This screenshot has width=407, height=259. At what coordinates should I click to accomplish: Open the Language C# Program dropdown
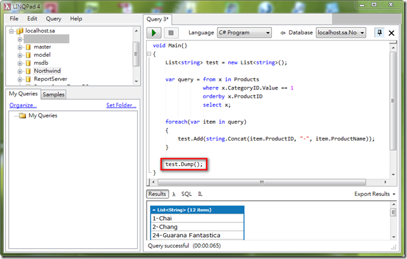pyautogui.click(x=244, y=33)
